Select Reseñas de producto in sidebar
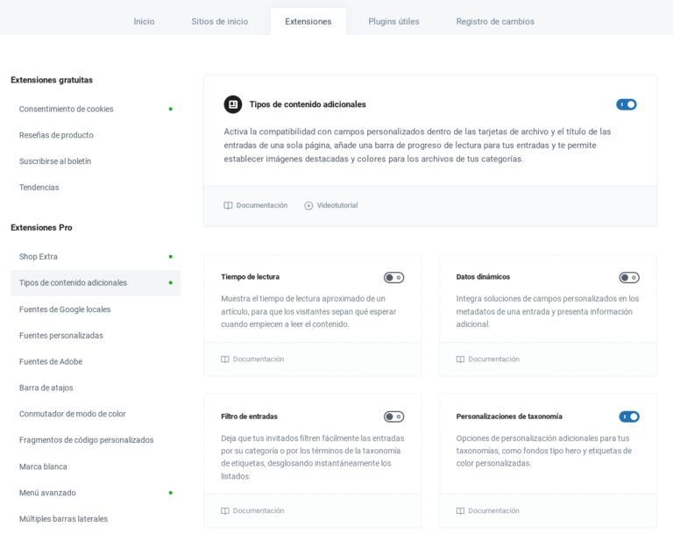 [96, 135]
